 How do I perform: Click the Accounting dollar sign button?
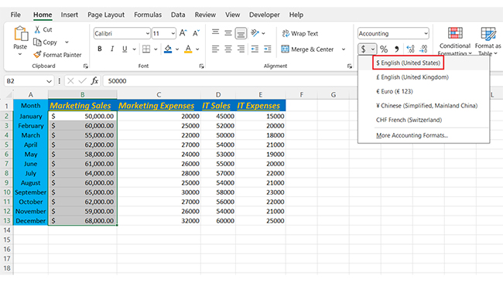(363, 49)
